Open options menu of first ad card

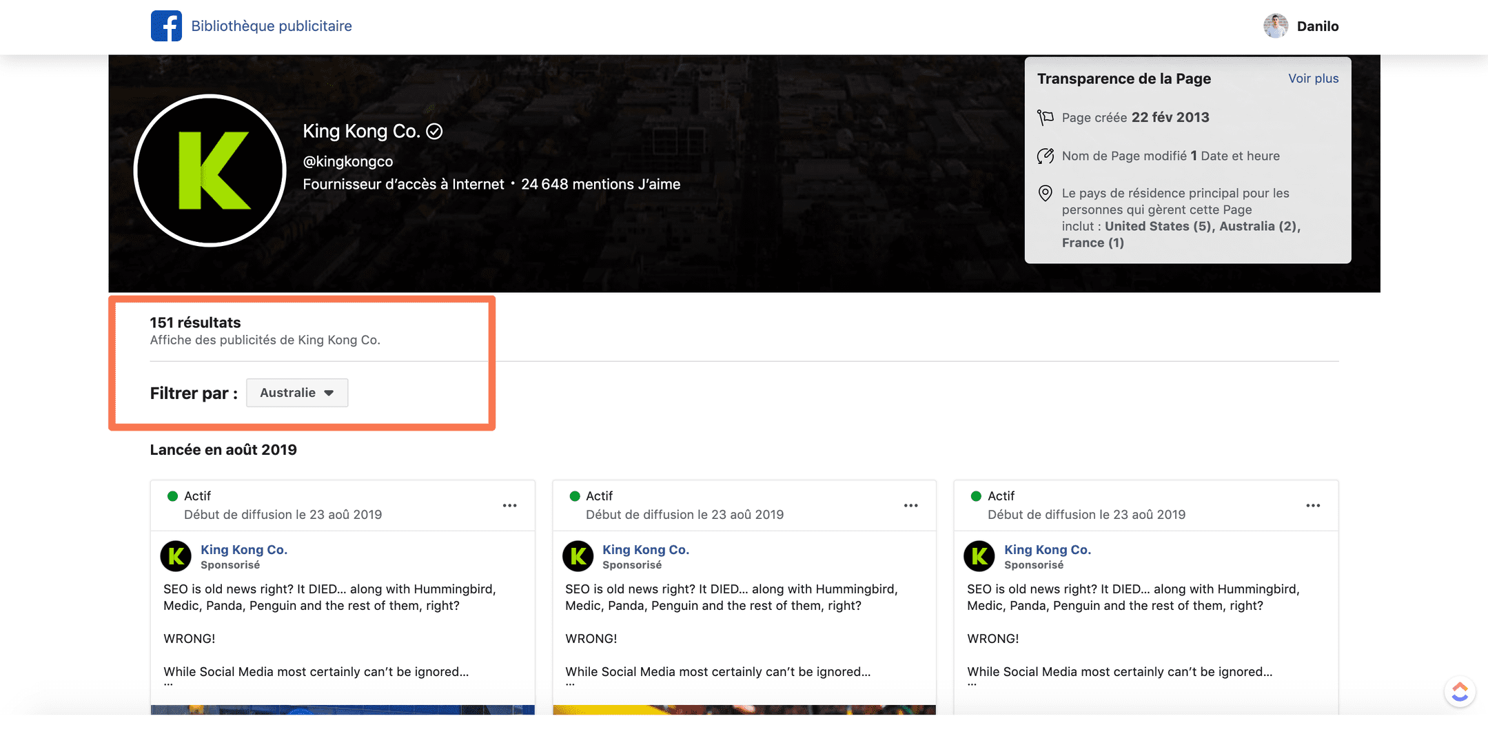pyautogui.click(x=510, y=505)
